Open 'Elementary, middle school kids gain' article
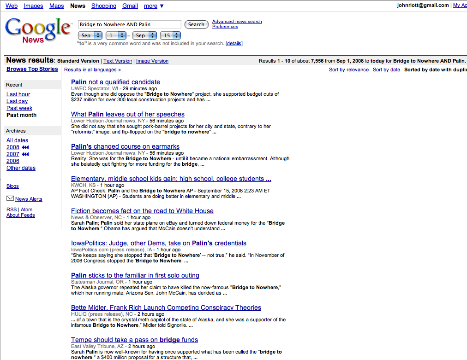 click(171, 179)
